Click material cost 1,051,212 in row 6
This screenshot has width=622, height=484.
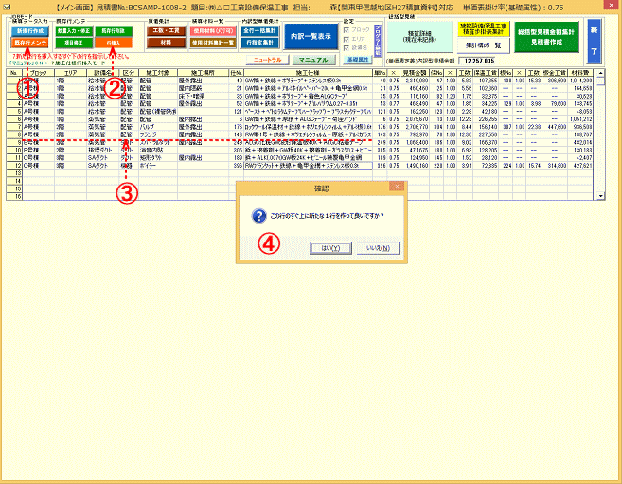pyautogui.click(x=580, y=119)
